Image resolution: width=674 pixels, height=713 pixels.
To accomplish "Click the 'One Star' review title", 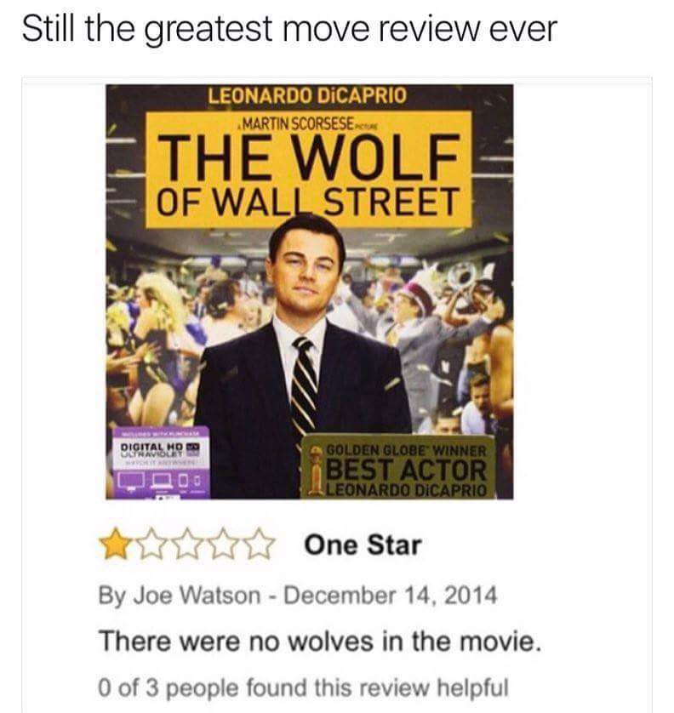I will (363, 545).
